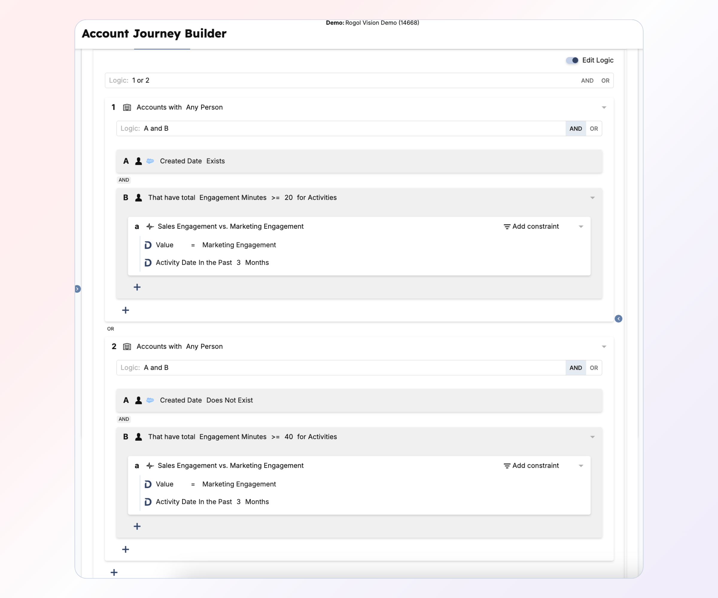718x598 pixels.
Task: Collapse the right panel circular arrow
Action: coord(618,318)
